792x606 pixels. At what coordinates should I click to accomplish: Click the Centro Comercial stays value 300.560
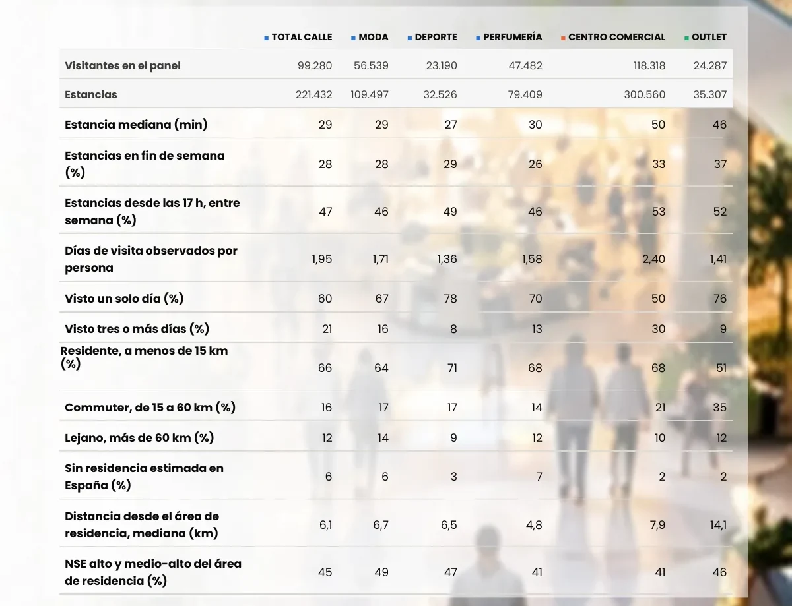[645, 94]
